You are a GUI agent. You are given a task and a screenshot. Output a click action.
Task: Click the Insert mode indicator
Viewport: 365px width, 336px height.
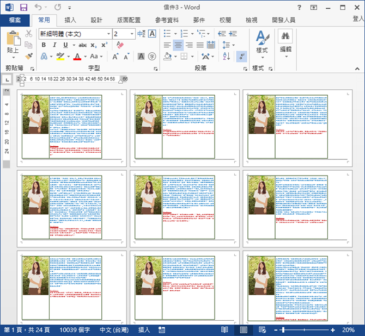144,330
